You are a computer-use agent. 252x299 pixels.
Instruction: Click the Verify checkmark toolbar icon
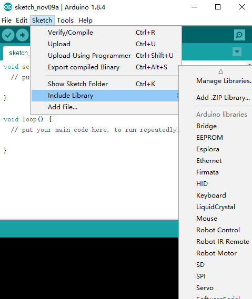[x=8, y=35]
